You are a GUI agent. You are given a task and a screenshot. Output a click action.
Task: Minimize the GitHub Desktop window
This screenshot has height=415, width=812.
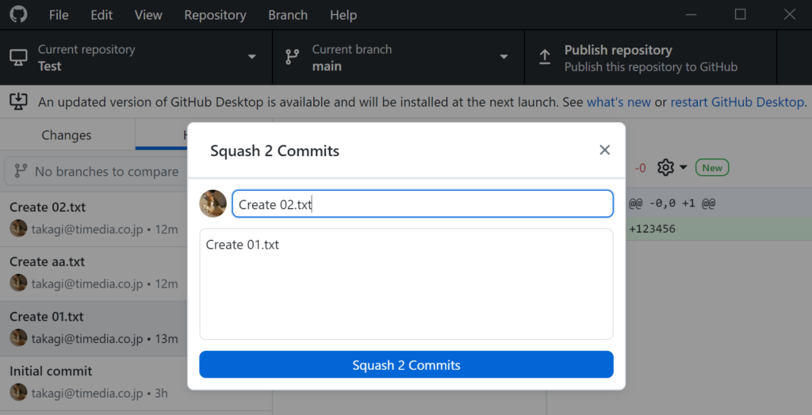[691, 14]
